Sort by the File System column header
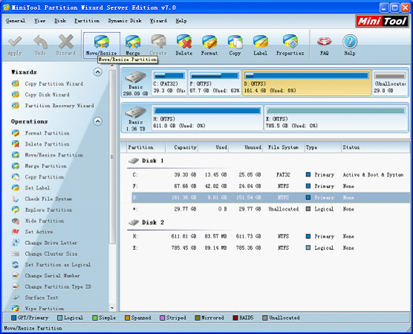The width and height of the screenshot is (413, 334). [284, 147]
